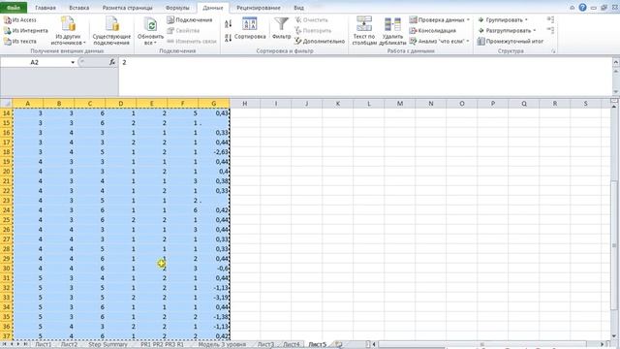Open Проверка данных validation
This screenshot has height=349, width=620.
437,19
